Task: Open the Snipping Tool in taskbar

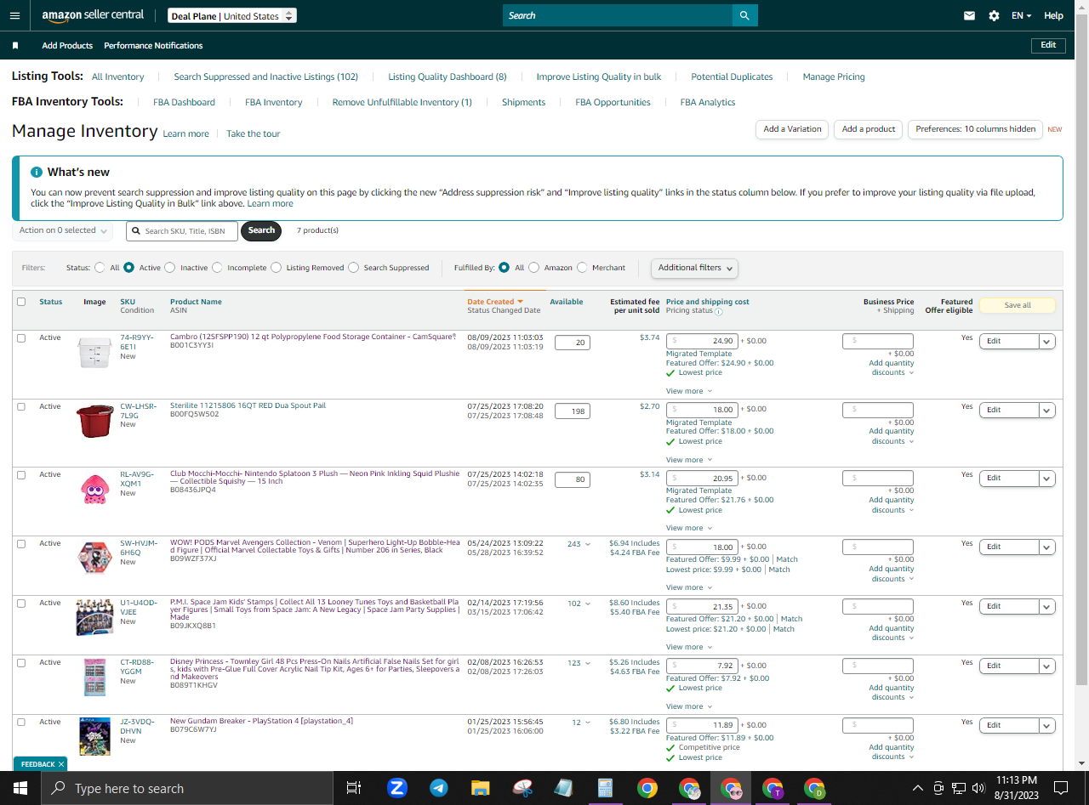Action: tap(522, 788)
